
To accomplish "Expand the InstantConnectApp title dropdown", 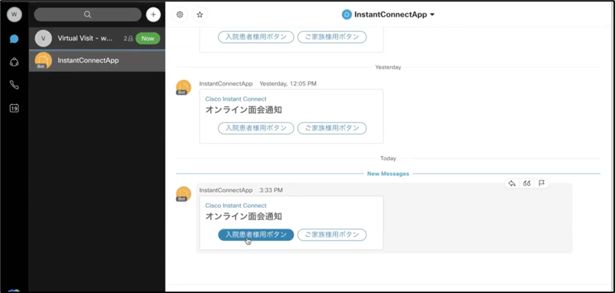I will [x=432, y=15].
